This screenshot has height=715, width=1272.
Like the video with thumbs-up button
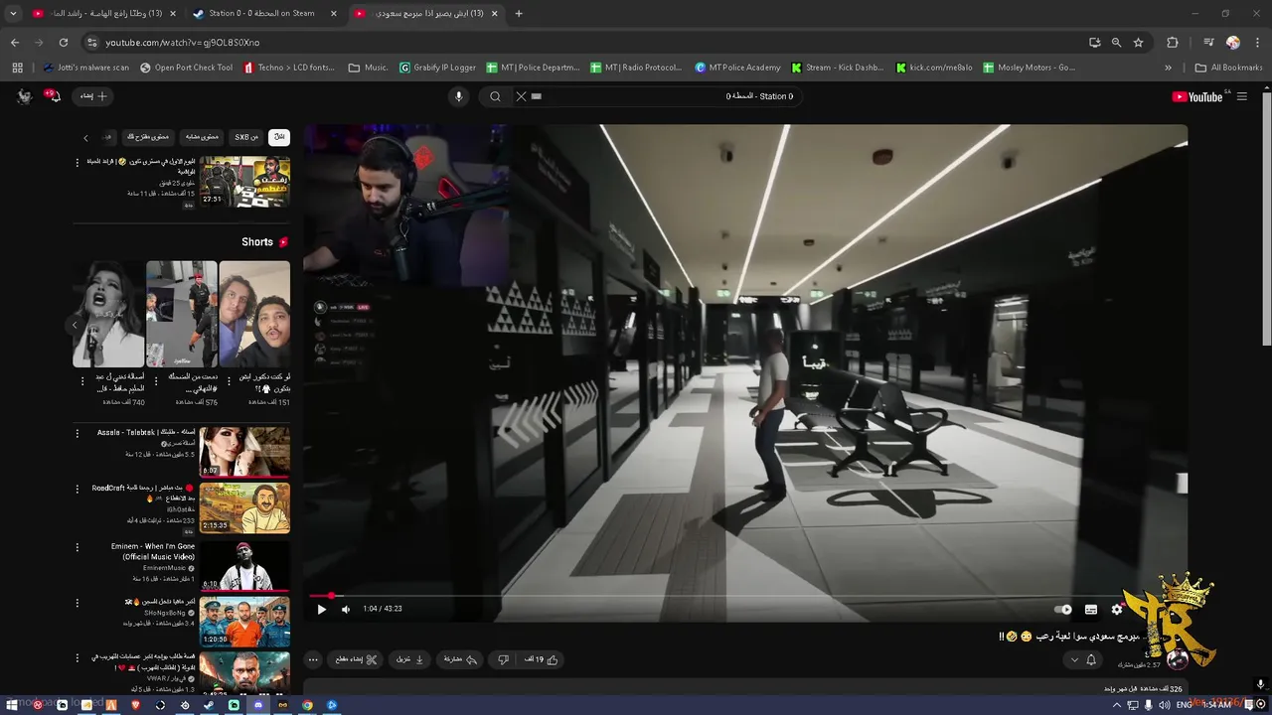tap(542, 659)
